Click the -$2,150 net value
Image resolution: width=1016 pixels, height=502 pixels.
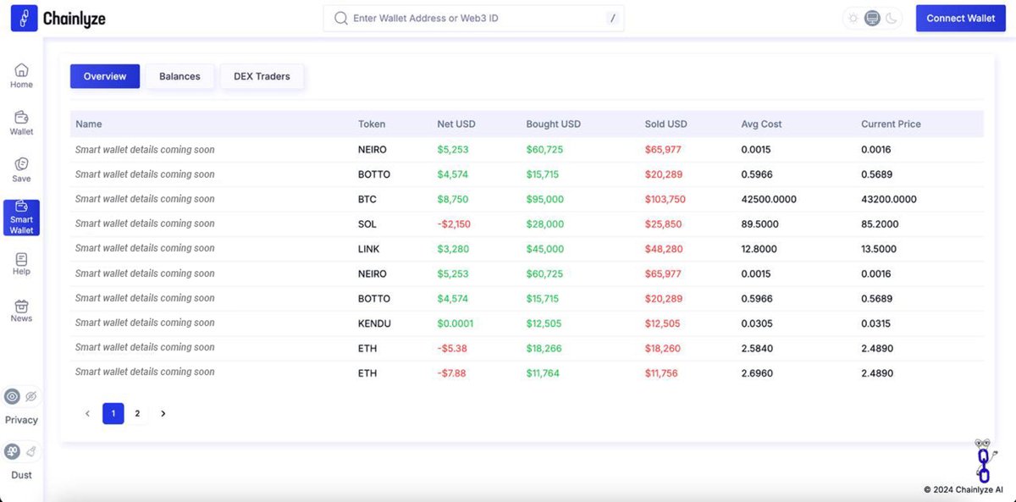point(454,224)
